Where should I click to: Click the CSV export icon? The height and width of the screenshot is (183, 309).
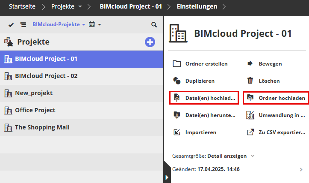point(250,132)
